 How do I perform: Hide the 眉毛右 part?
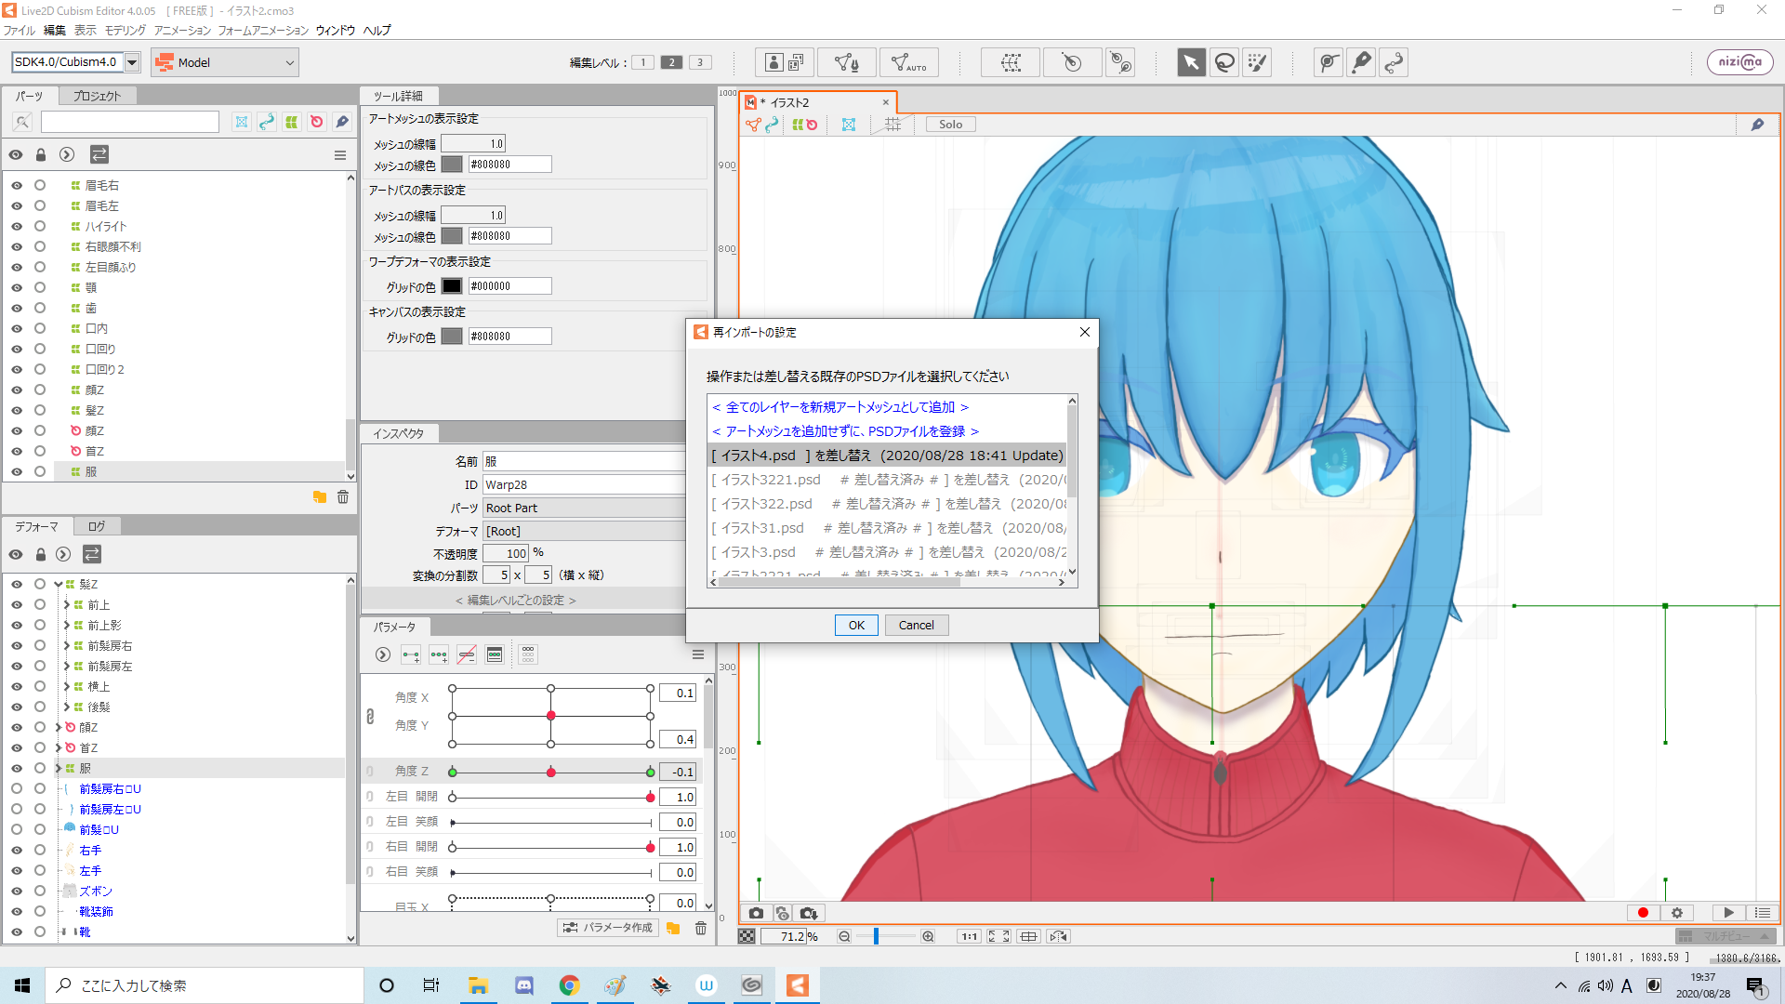click(17, 186)
